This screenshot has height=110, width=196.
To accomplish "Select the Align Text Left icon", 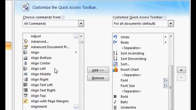I will (25, 85).
